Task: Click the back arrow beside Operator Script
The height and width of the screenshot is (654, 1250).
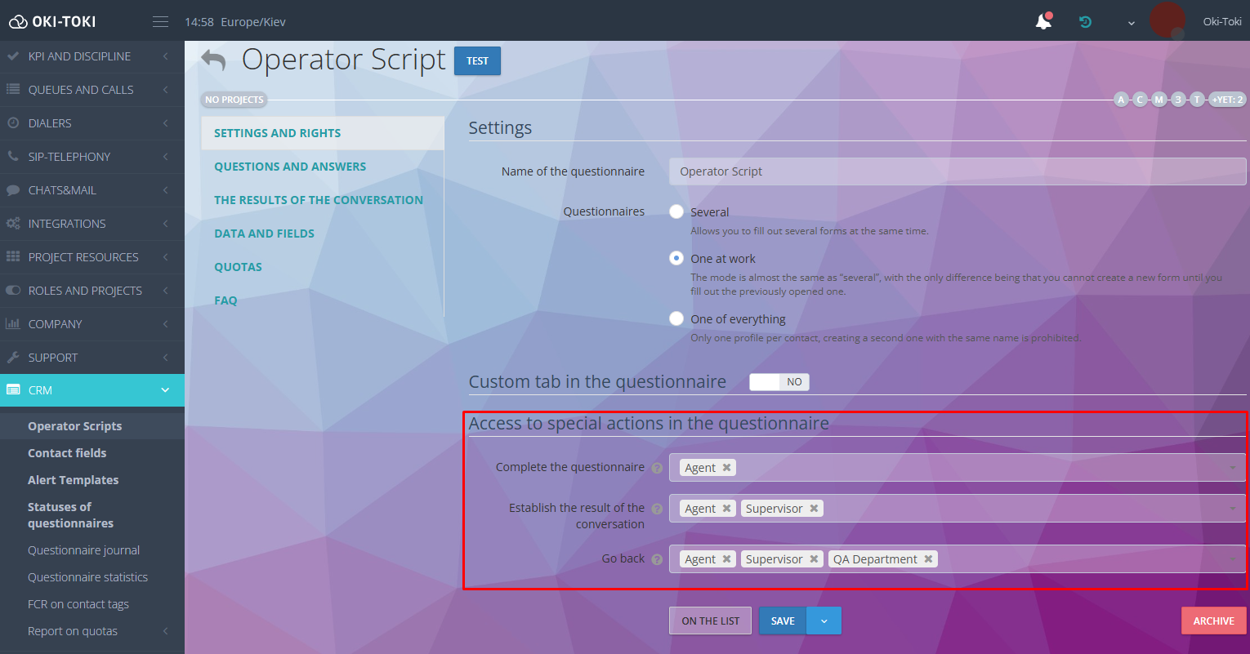Action: (x=213, y=60)
